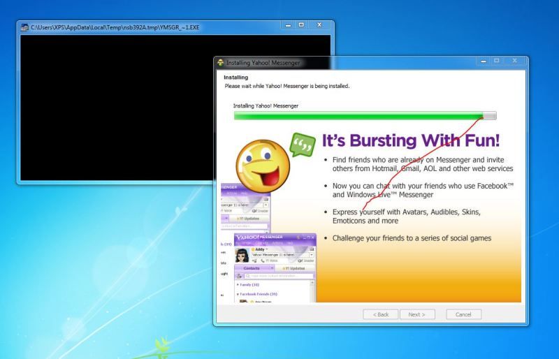The image size is (559, 359).
Task: Click the Addy avatar in the preview image
Action: coord(242,255)
